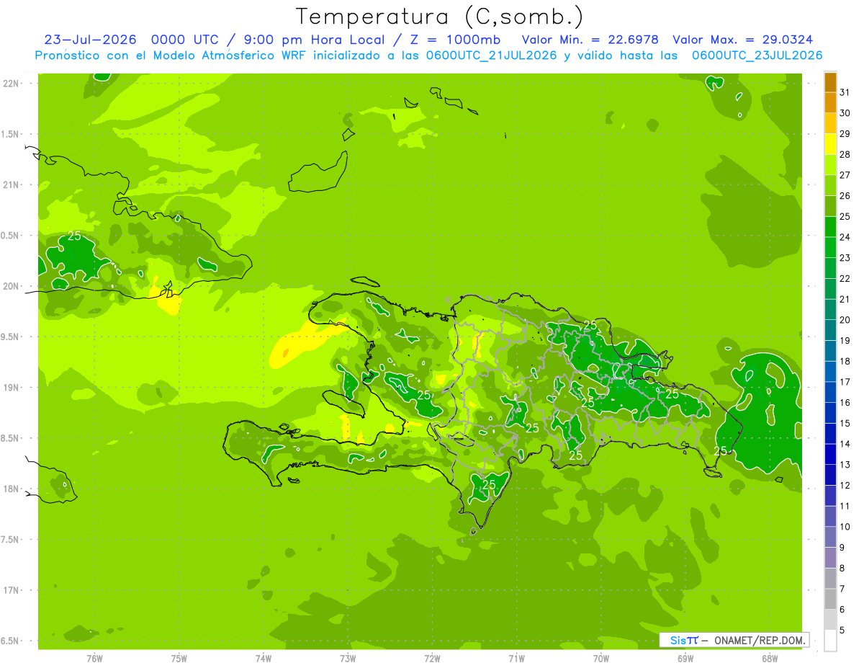Click the '72W' longitude label

pyautogui.click(x=432, y=658)
